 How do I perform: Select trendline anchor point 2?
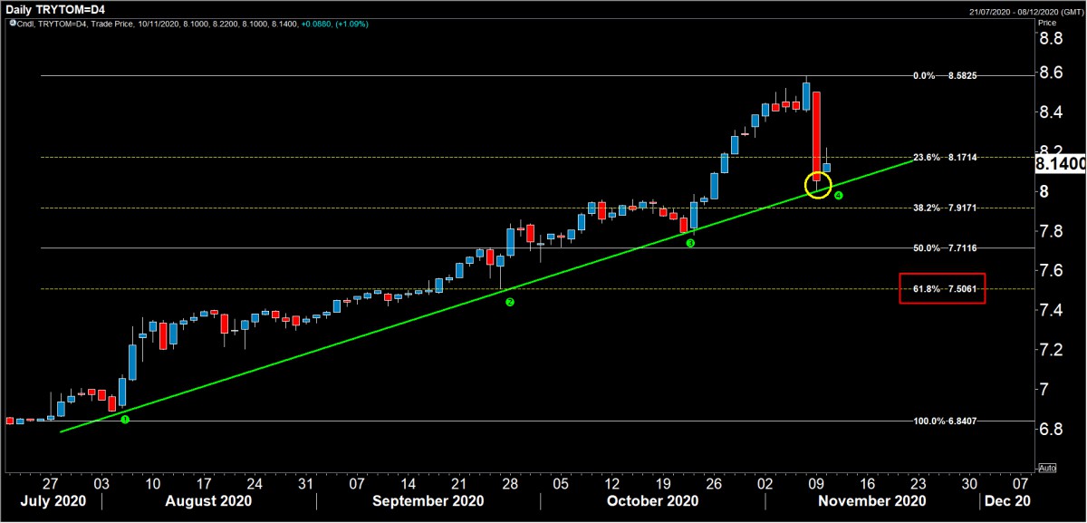pyautogui.click(x=509, y=302)
